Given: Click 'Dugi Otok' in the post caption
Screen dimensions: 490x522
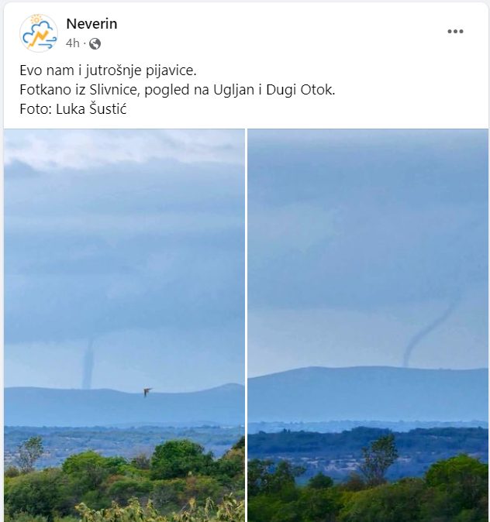Looking at the screenshot, I should (300, 90).
